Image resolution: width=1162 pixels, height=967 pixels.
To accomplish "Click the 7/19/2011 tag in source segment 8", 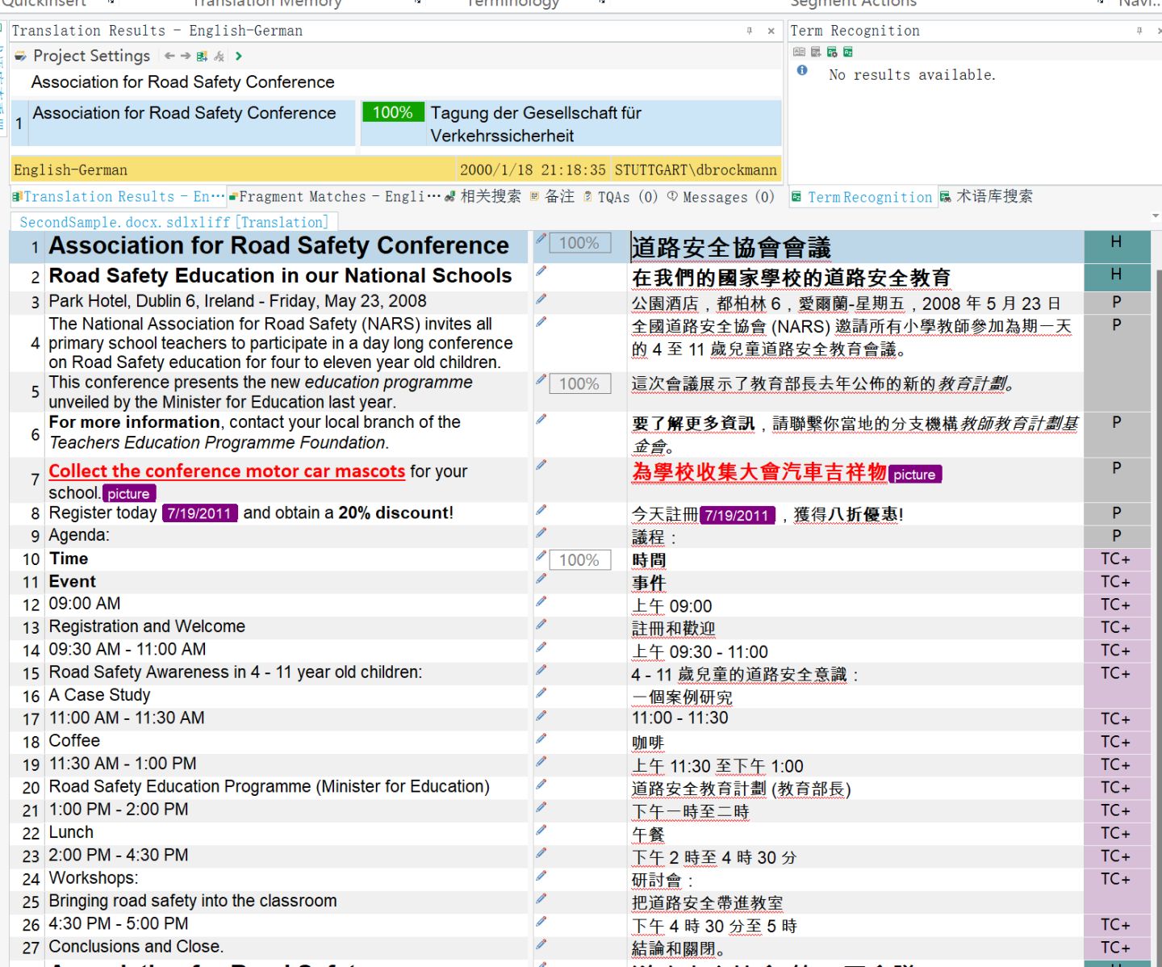I will pyautogui.click(x=199, y=513).
